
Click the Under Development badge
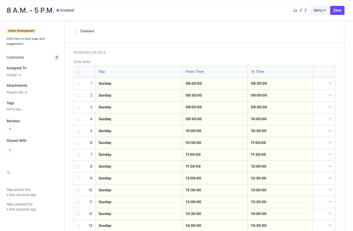click(x=21, y=31)
